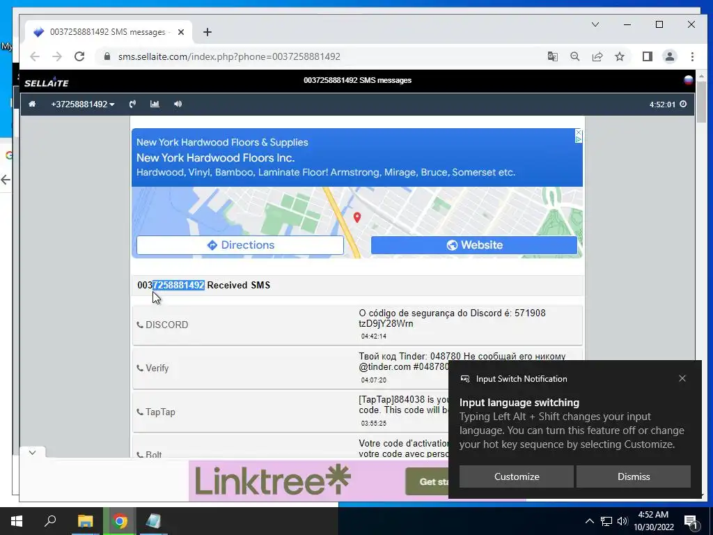
Task: Click the AdChoices triangle icon
Action: (x=579, y=139)
